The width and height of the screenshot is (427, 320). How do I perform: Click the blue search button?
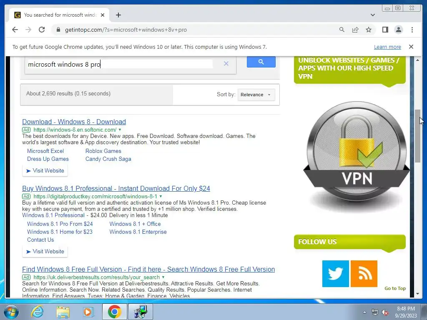pyautogui.click(x=261, y=62)
